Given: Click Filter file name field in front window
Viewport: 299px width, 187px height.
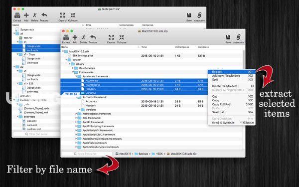Looking at the screenshot, I should tap(87, 154).
